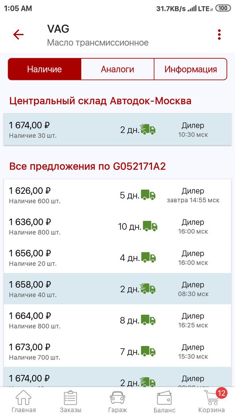Viewport: 235px width, 417px height.
Task: Switch to the Аналоги tab
Action: 117,69
